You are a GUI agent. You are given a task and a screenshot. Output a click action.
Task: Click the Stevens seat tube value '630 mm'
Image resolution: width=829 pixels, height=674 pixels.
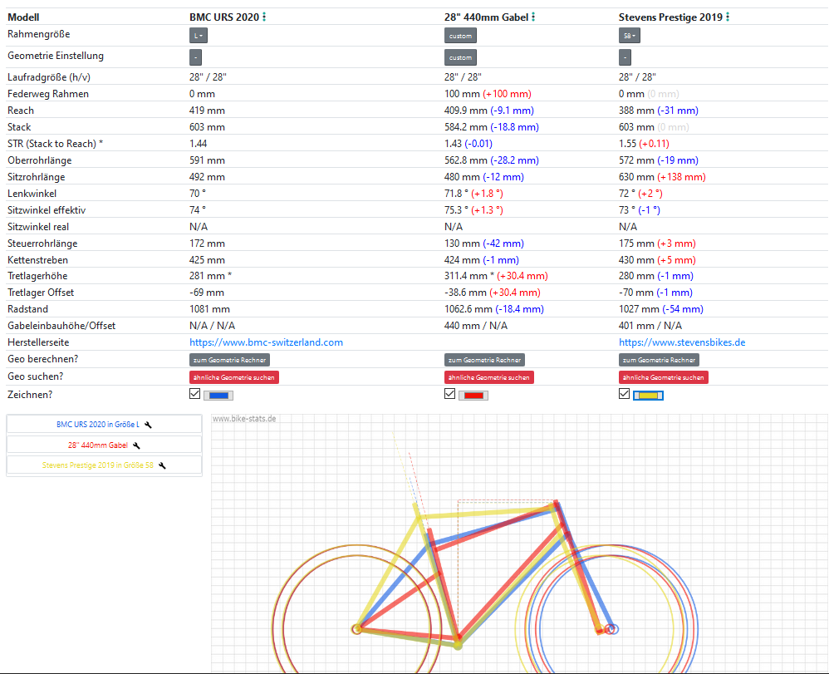637,177
